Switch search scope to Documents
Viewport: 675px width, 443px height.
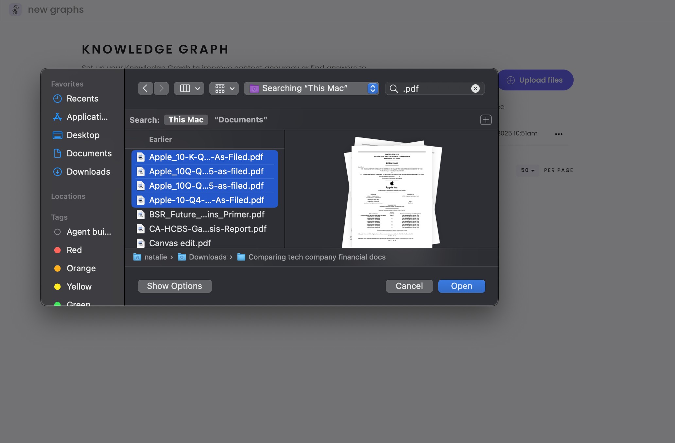coord(241,120)
